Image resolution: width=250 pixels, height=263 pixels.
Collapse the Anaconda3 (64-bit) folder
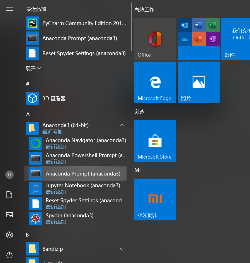tap(122, 125)
